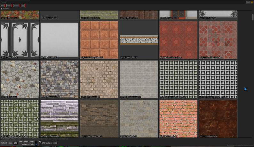This screenshot has width=254, height=147.
Task: Select the MI_TEX-INT-Panel01 trim thumbnail
Action: click(x=139, y=40)
